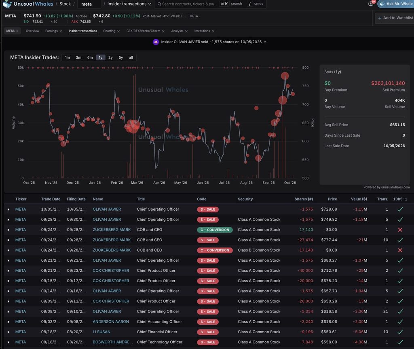This screenshot has height=349, width=414.
Task: Expand the Zuckerberg $777.44 sale row
Action: pyautogui.click(x=8, y=240)
